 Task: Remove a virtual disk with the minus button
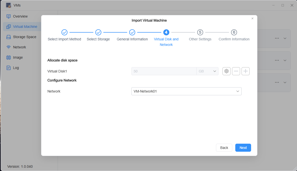(236, 71)
